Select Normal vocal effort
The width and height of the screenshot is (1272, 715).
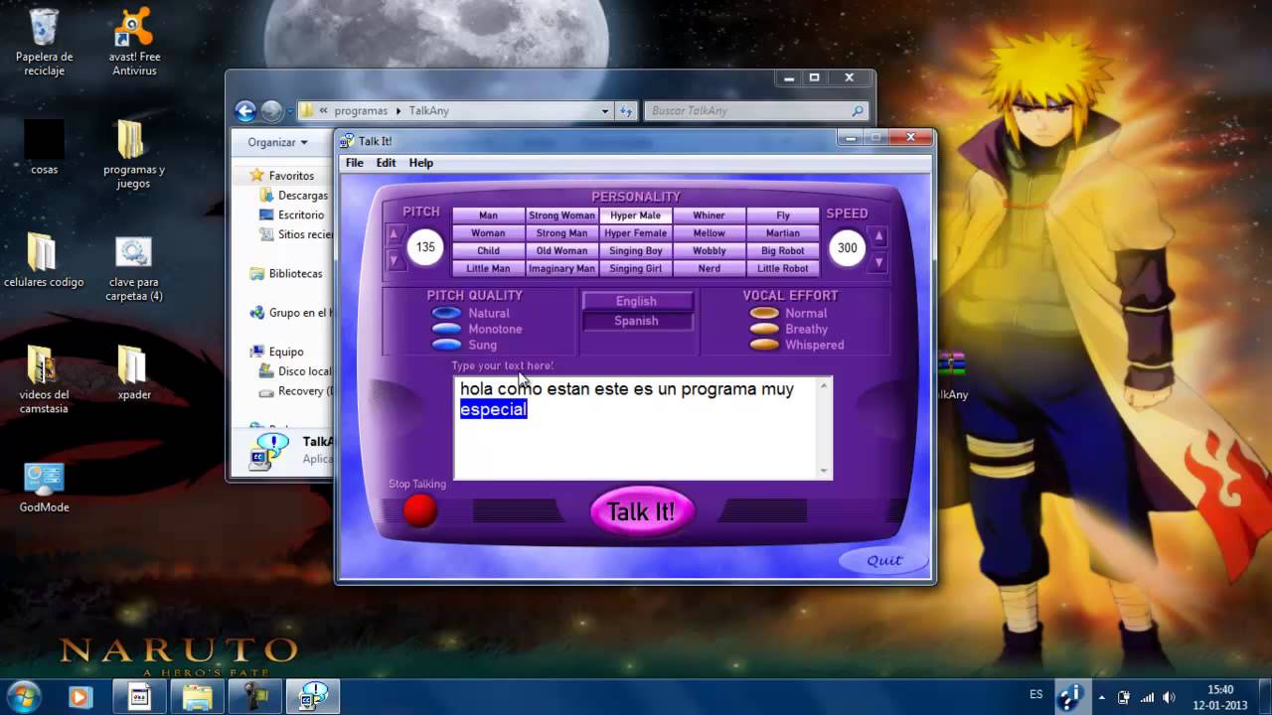pyautogui.click(x=764, y=313)
